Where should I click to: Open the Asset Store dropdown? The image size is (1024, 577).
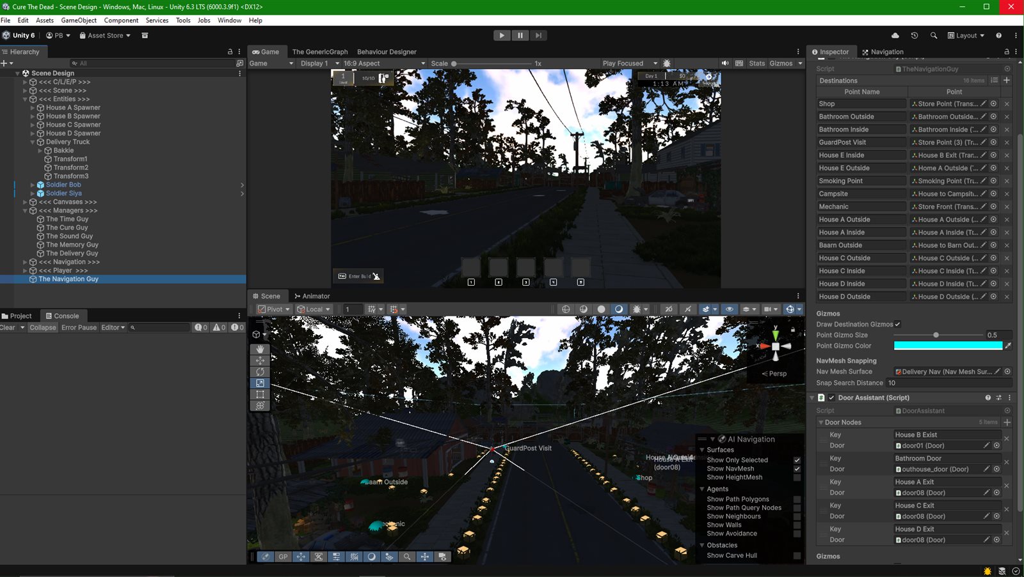105,36
